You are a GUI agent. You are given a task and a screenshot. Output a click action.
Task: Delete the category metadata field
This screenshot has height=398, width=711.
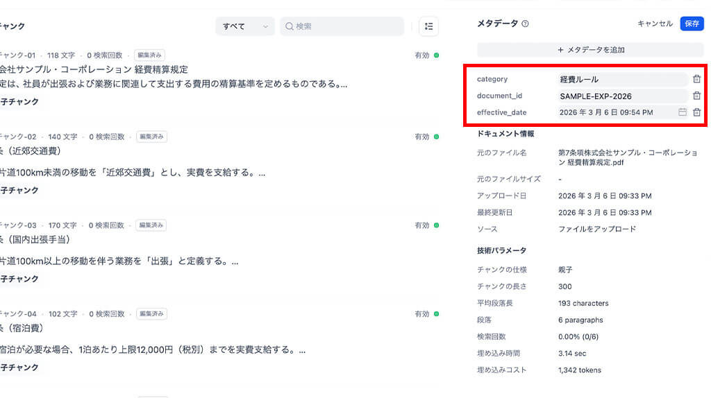(x=696, y=79)
